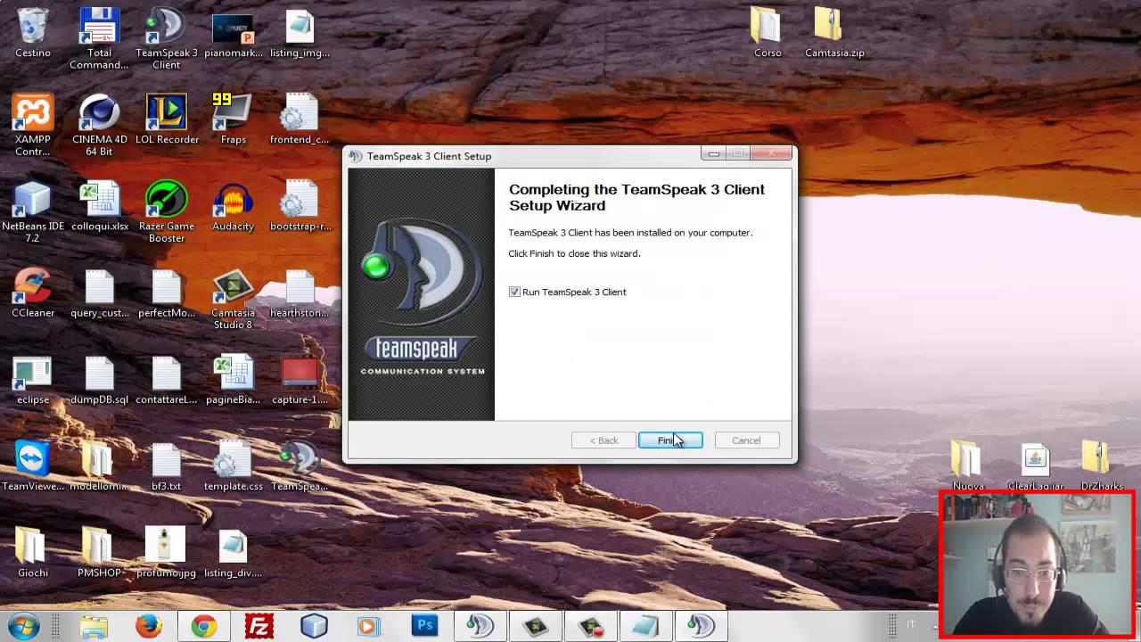Open Windows Explorer from the taskbar

point(93,627)
